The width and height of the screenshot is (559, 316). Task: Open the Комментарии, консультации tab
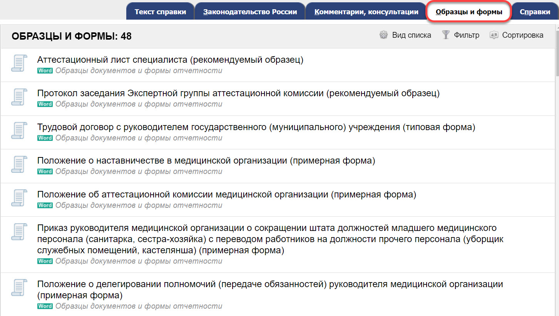pos(366,12)
